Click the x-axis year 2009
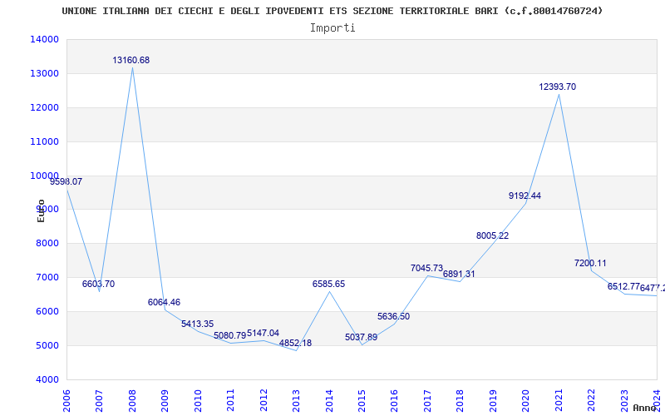The image size is (665, 416). coord(165,401)
